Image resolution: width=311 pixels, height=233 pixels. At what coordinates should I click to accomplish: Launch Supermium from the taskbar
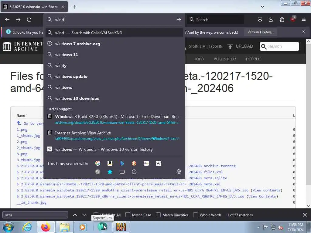click(x=102, y=227)
